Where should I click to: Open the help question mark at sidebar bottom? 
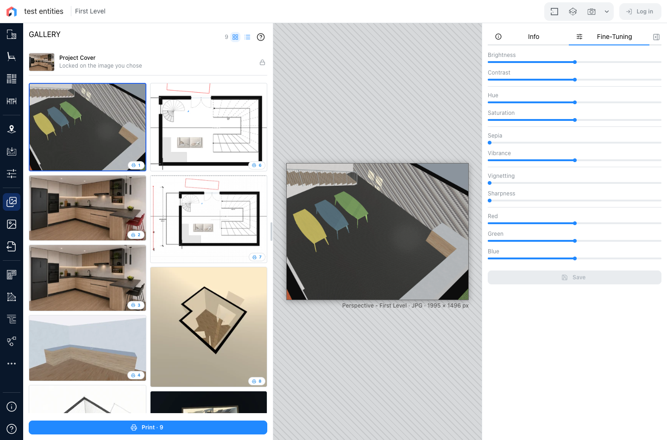(12, 429)
